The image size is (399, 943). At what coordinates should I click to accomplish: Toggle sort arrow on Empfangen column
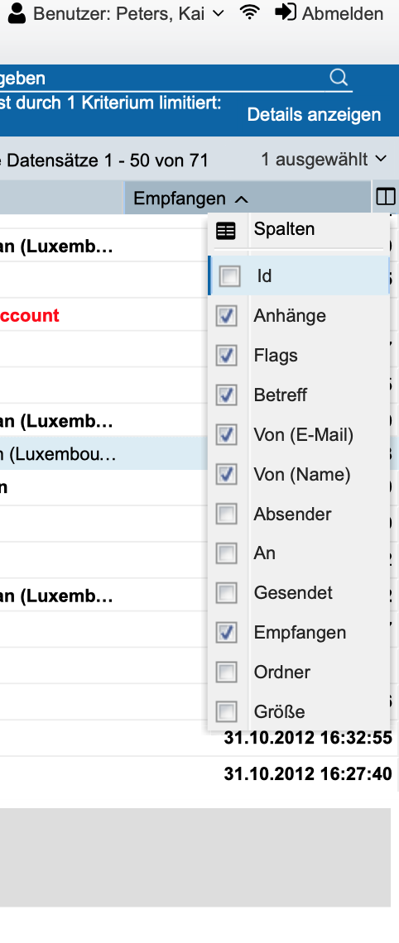[x=241, y=199]
